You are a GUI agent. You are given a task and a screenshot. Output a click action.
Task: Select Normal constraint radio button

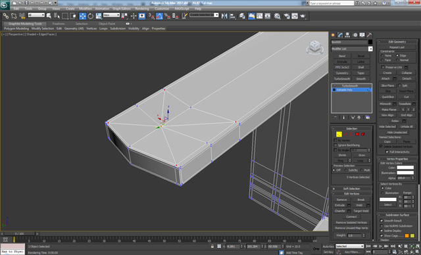397,60
